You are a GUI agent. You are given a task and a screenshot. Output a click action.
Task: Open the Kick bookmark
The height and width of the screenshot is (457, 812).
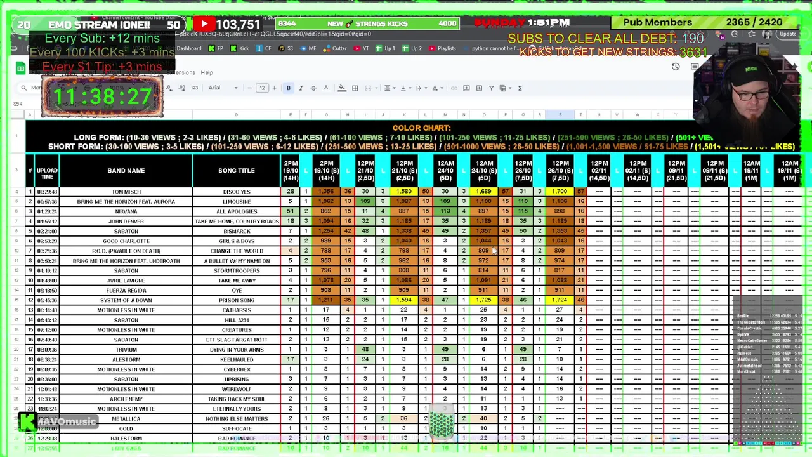click(240, 48)
